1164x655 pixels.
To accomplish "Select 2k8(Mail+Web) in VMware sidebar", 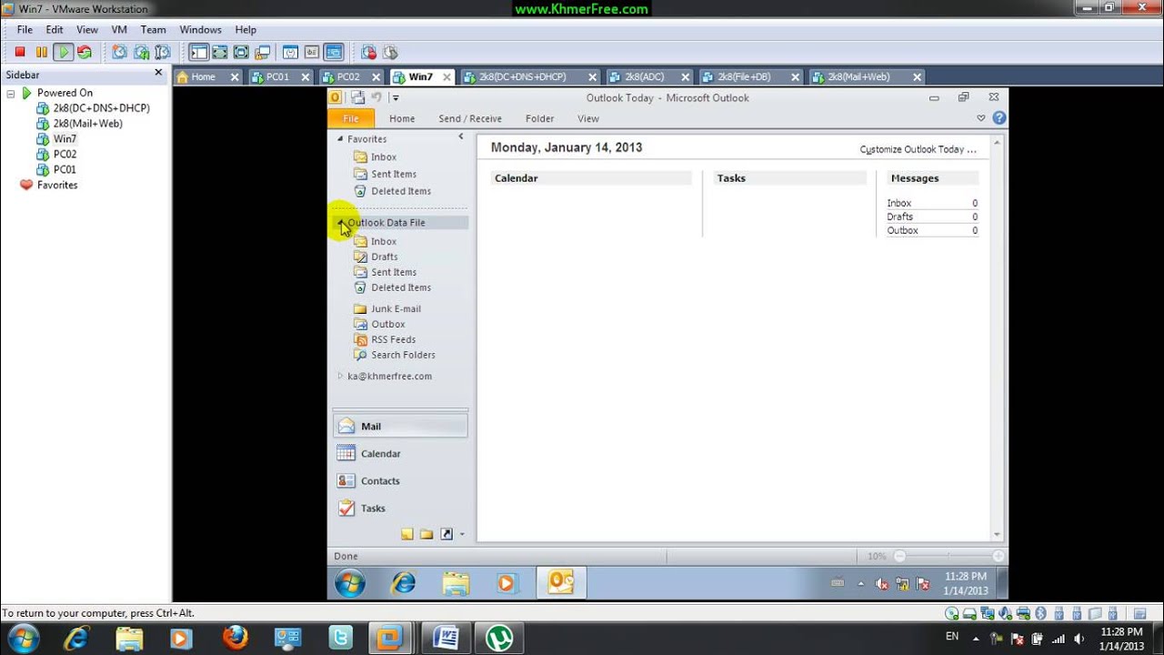I will point(87,123).
